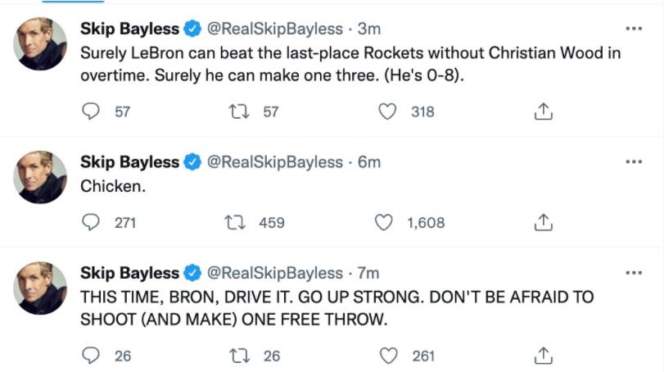
Task: Share the "Chicken." tweet
Action: [x=542, y=222]
